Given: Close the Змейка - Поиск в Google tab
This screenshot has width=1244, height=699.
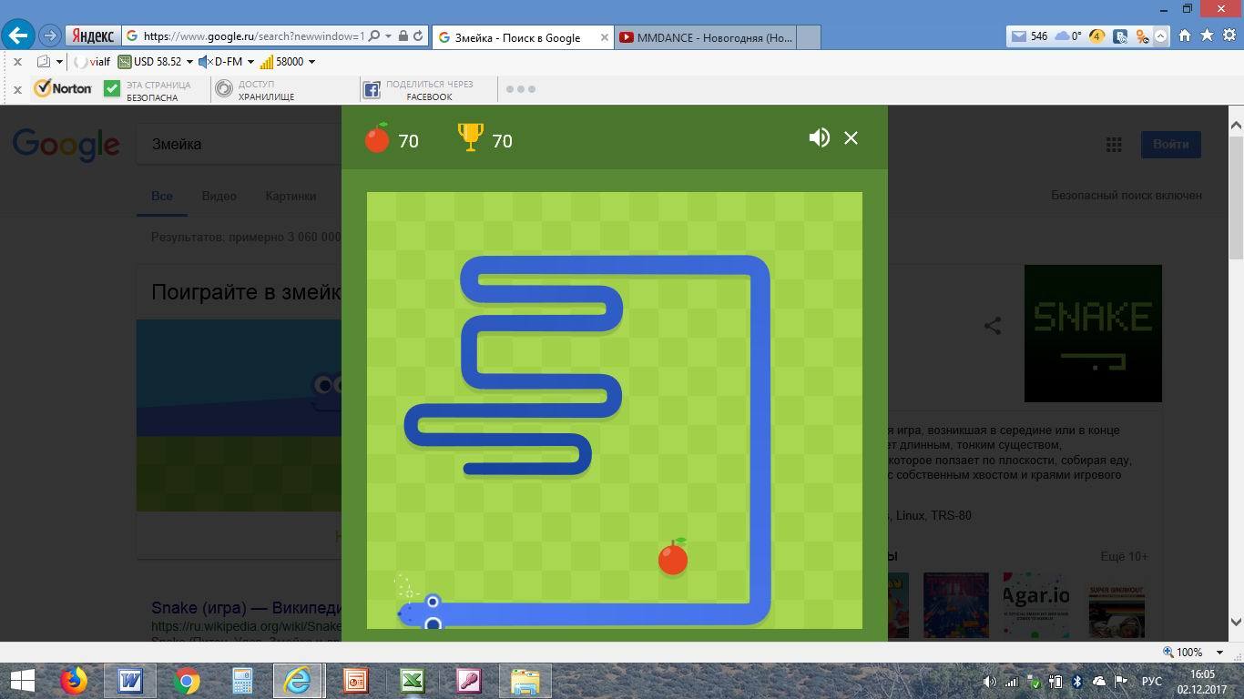Looking at the screenshot, I should [604, 37].
